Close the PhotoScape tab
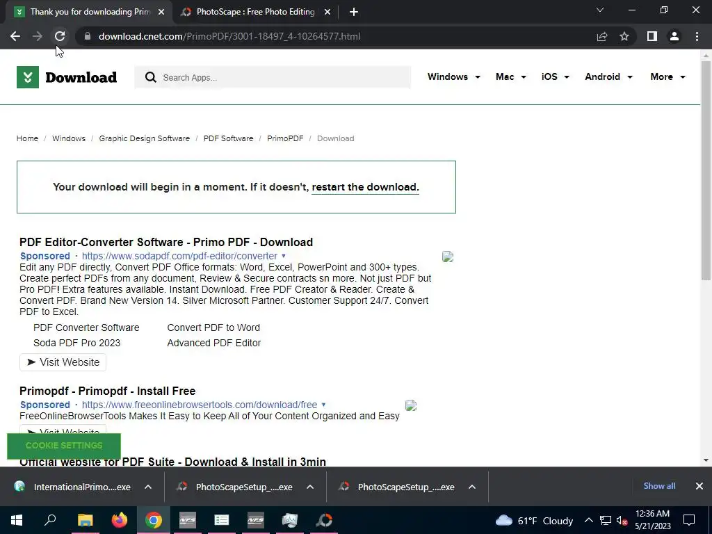Viewport: 712px width, 534px height. (327, 12)
